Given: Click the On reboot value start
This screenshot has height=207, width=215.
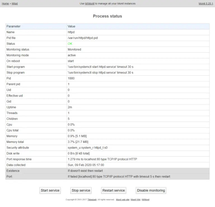Looking at the screenshot, I should [71, 61].
